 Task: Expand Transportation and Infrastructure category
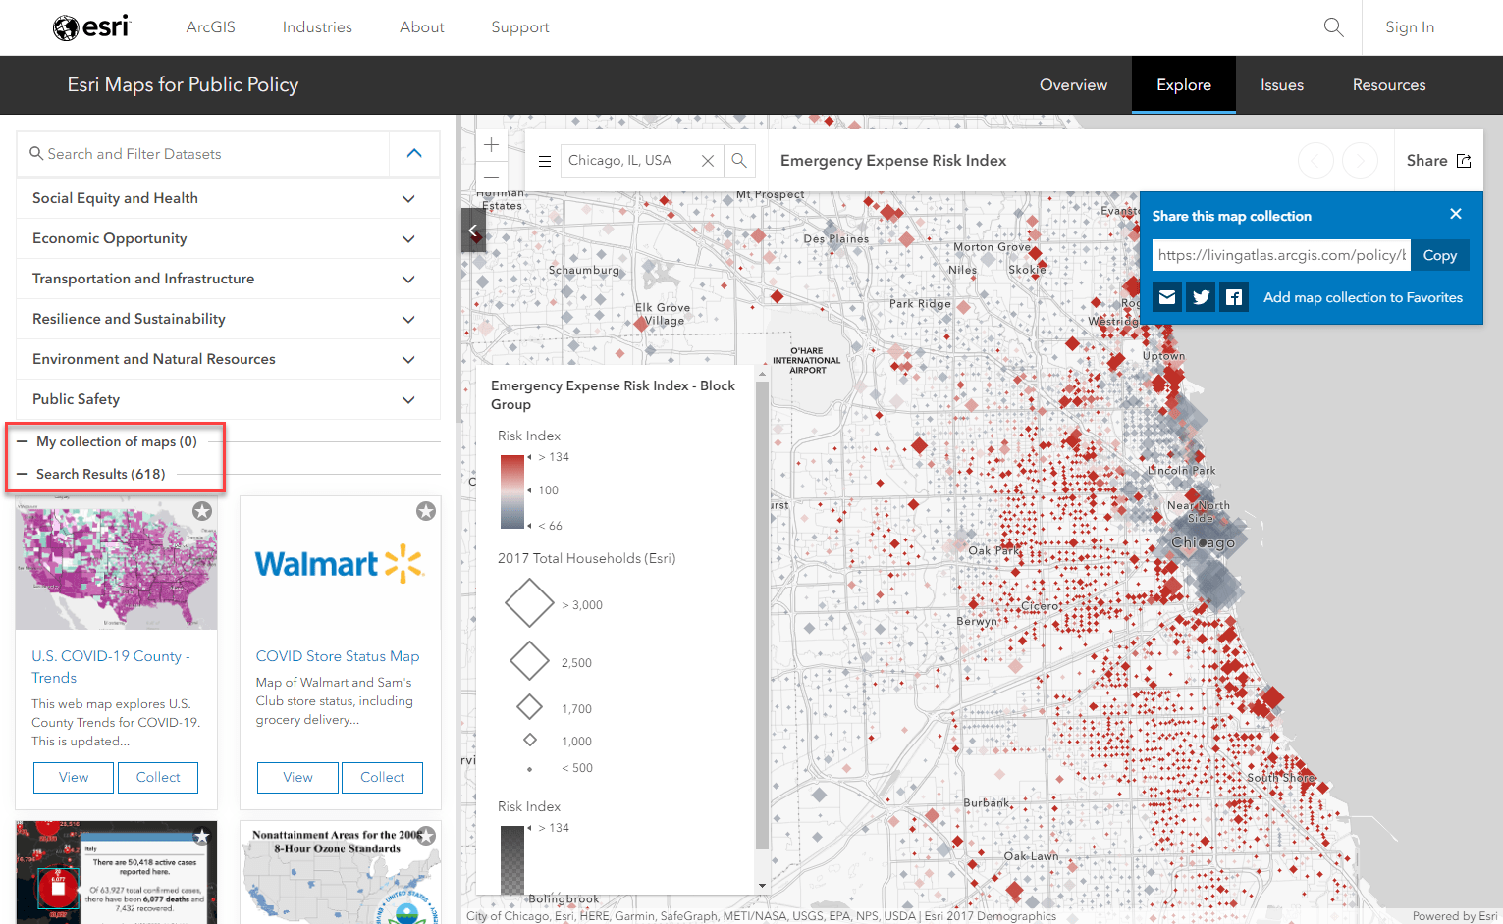click(x=228, y=279)
